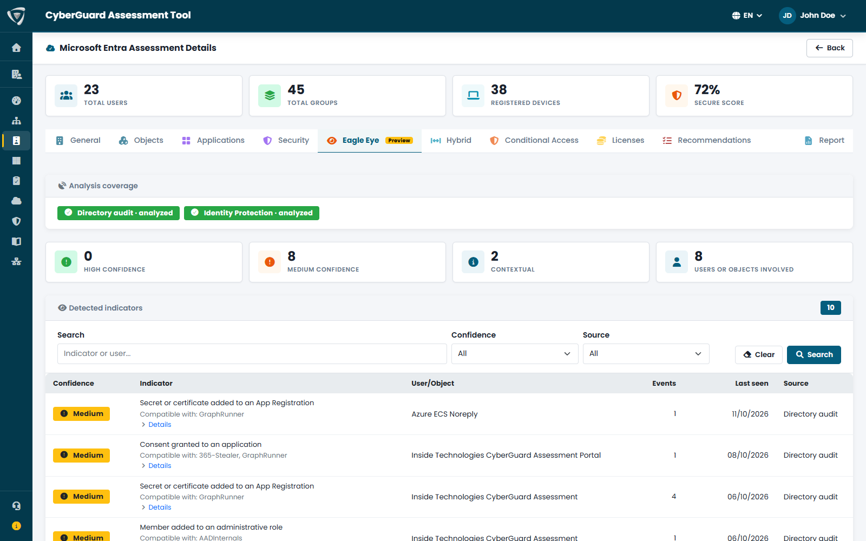
Task: Click the Clear filters button
Action: (x=759, y=355)
